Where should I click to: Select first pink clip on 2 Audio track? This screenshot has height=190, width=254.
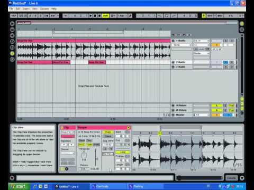[35, 62]
